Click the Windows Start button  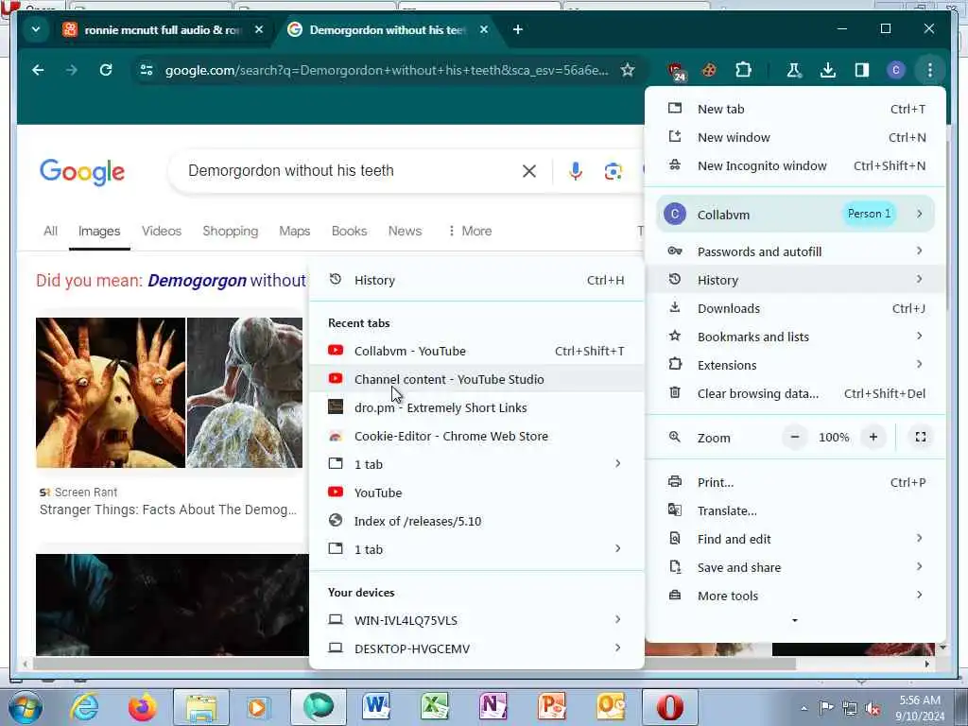click(x=25, y=707)
